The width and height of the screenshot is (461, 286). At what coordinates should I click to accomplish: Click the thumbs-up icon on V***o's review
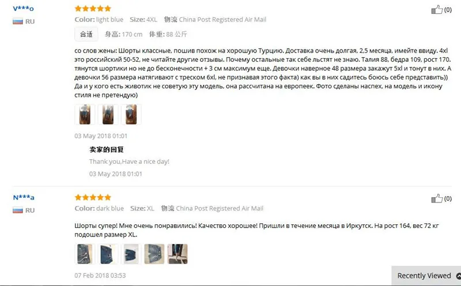(437, 10)
